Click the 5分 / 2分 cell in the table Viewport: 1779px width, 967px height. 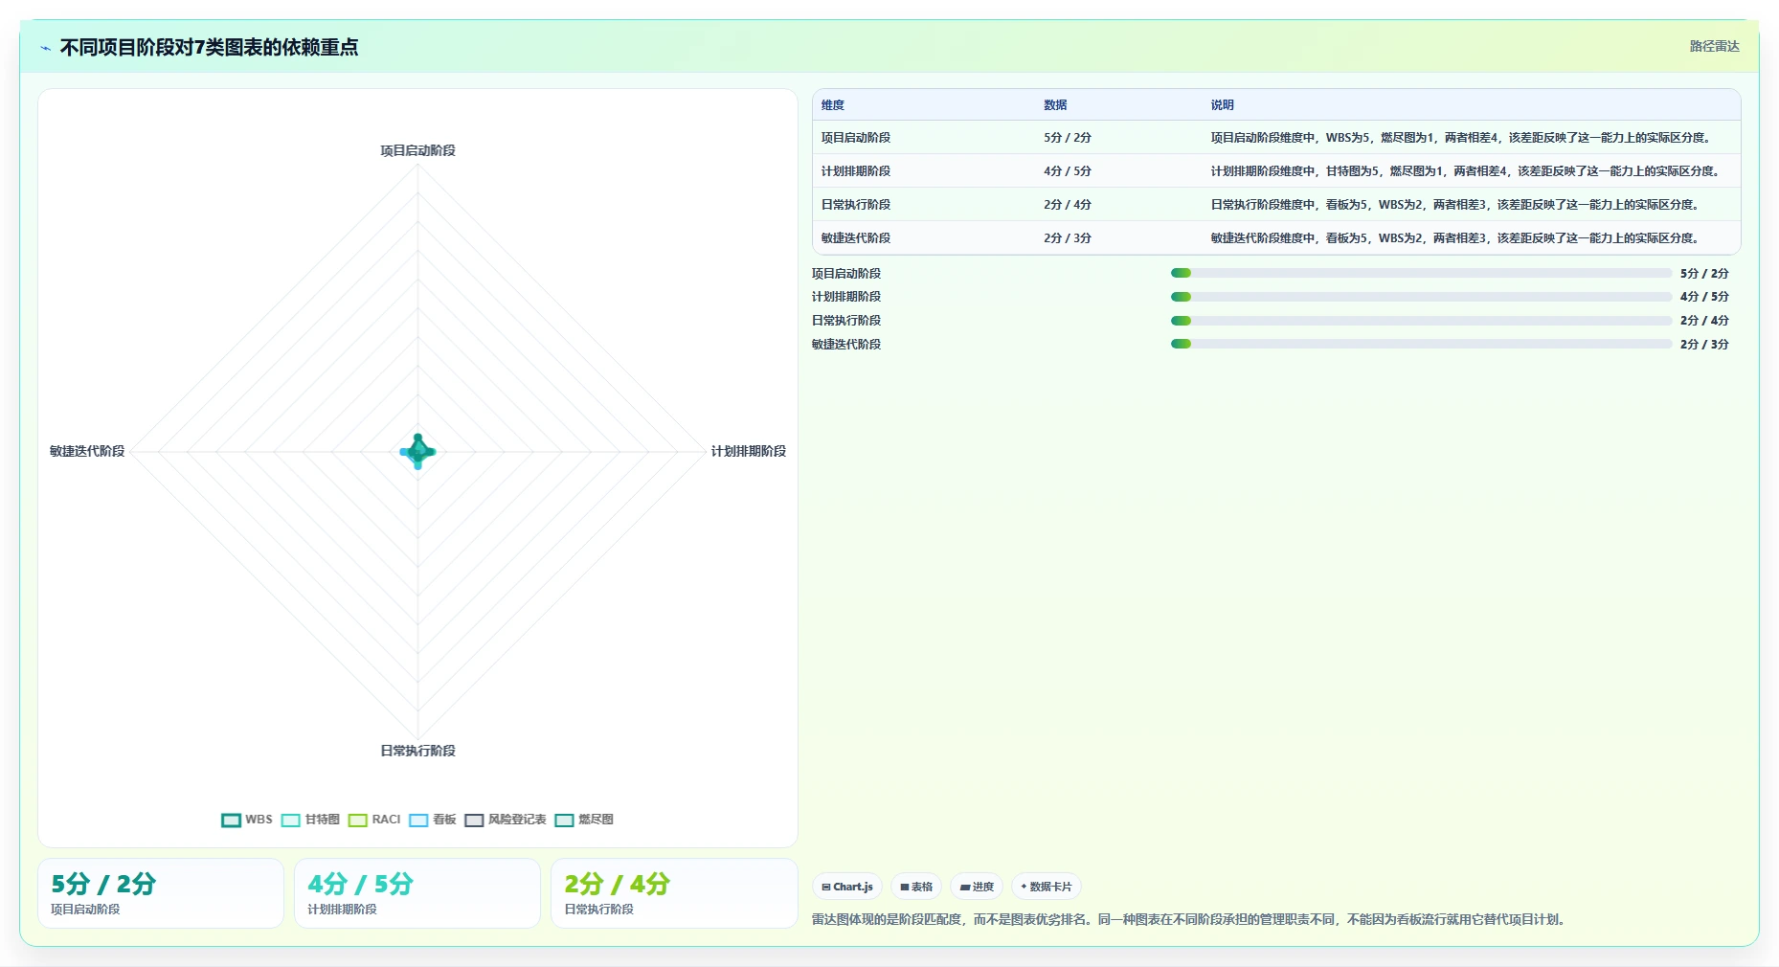coord(1068,138)
